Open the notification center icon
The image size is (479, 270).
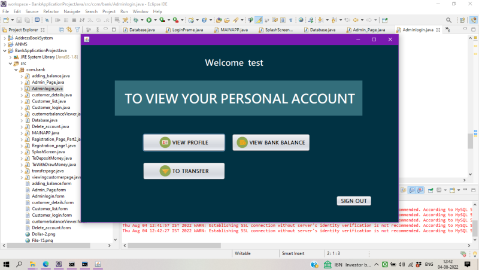pyautogui.click(x=468, y=264)
